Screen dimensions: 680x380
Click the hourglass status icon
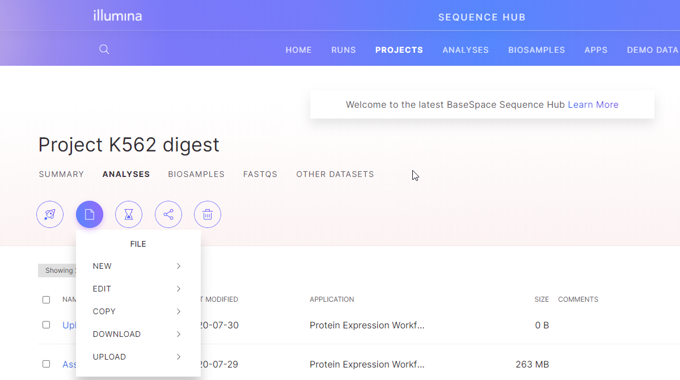[129, 214]
